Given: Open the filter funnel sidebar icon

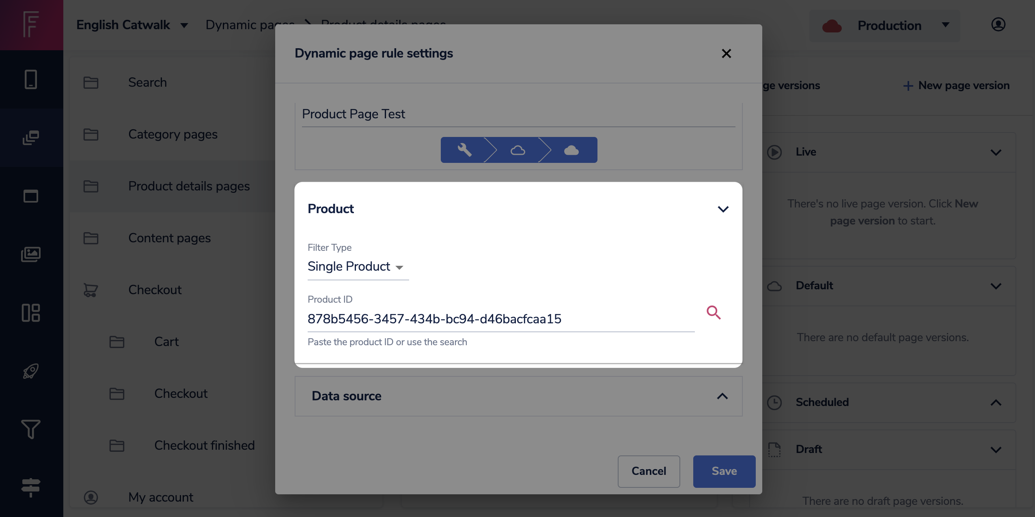Looking at the screenshot, I should pyautogui.click(x=31, y=429).
